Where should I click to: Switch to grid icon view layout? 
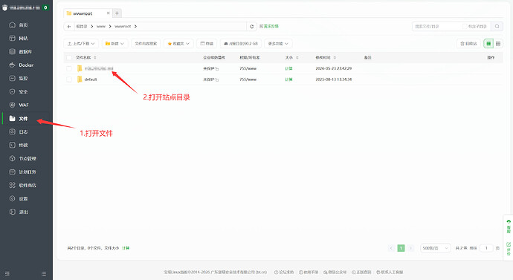pos(498,44)
